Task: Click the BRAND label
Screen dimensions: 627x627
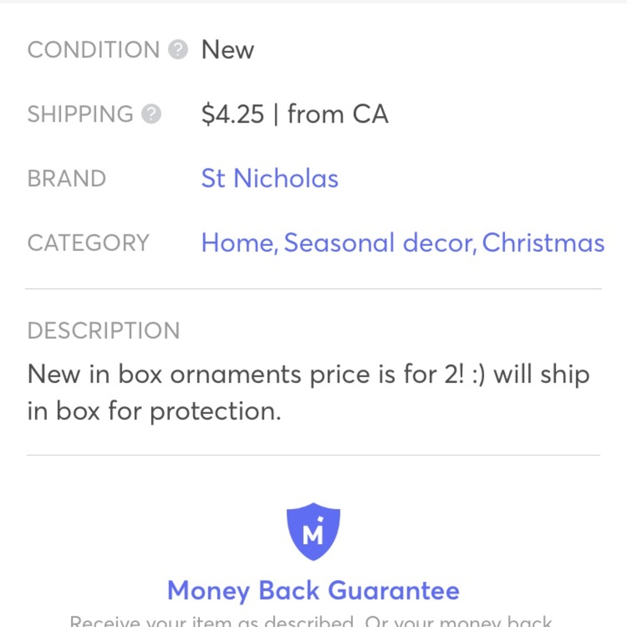Action: [x=67, y=178]
